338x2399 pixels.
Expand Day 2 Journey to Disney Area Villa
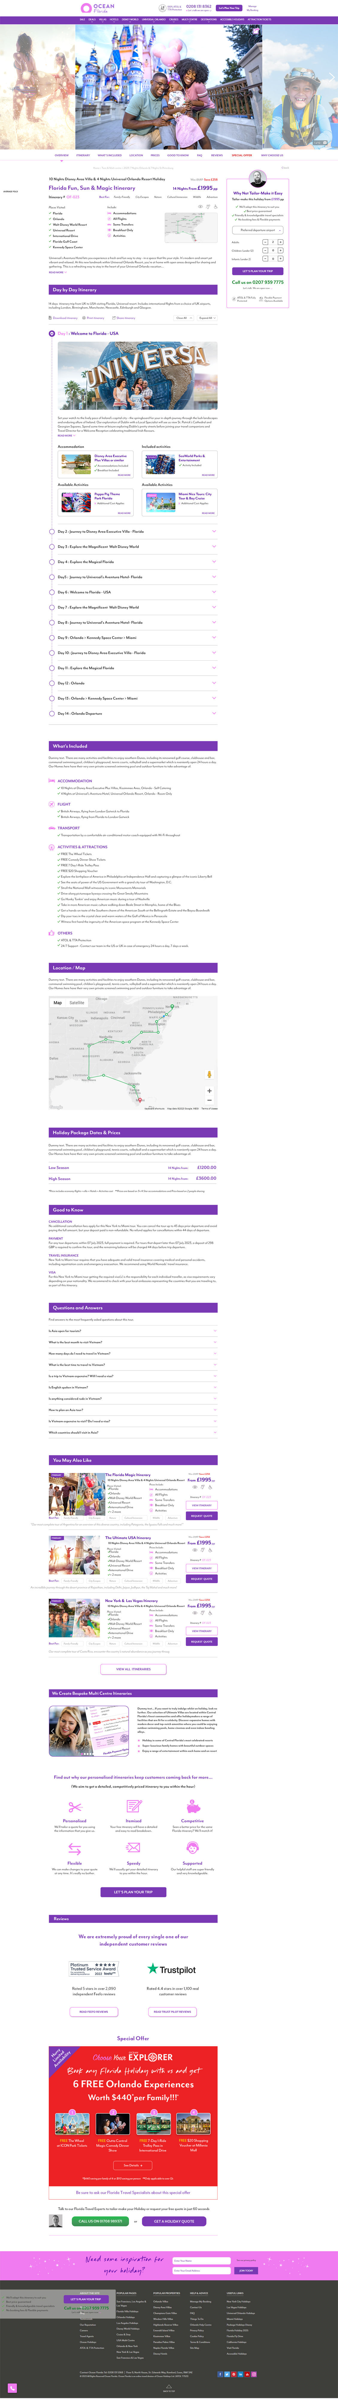click(x=133, y=532)
